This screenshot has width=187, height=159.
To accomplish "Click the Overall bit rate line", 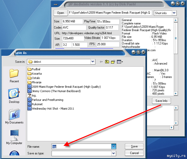I will [x=145, y=43].
